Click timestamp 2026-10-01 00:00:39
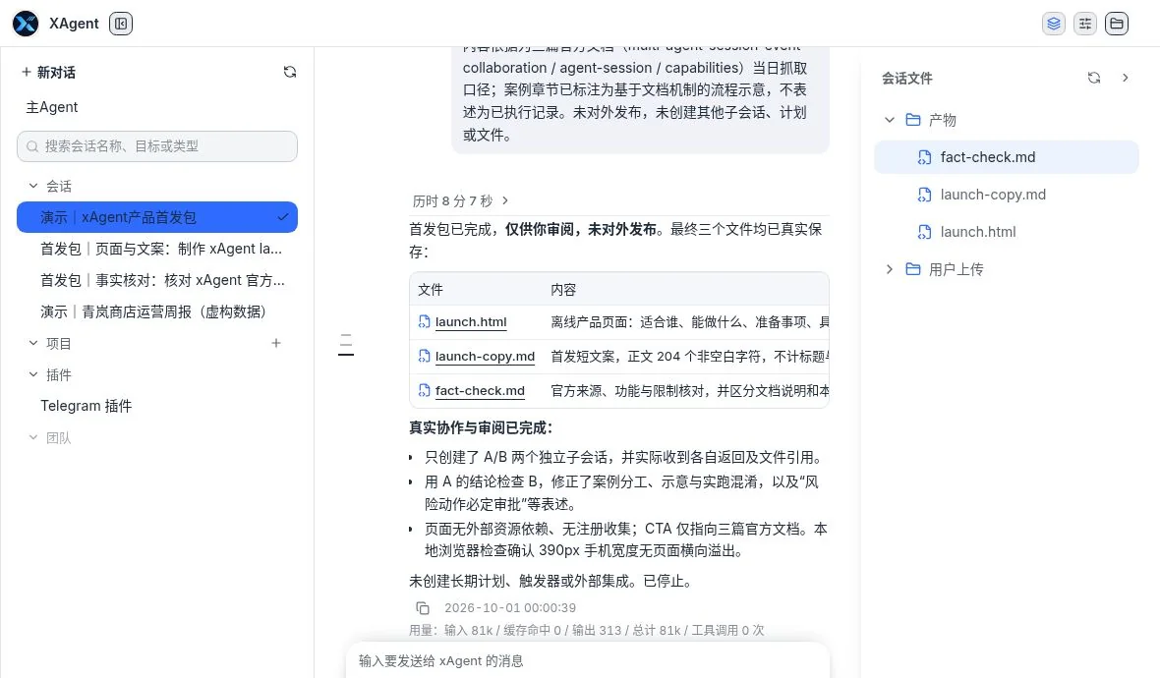This screenshot has width=1160, height=678. [510, 608]
